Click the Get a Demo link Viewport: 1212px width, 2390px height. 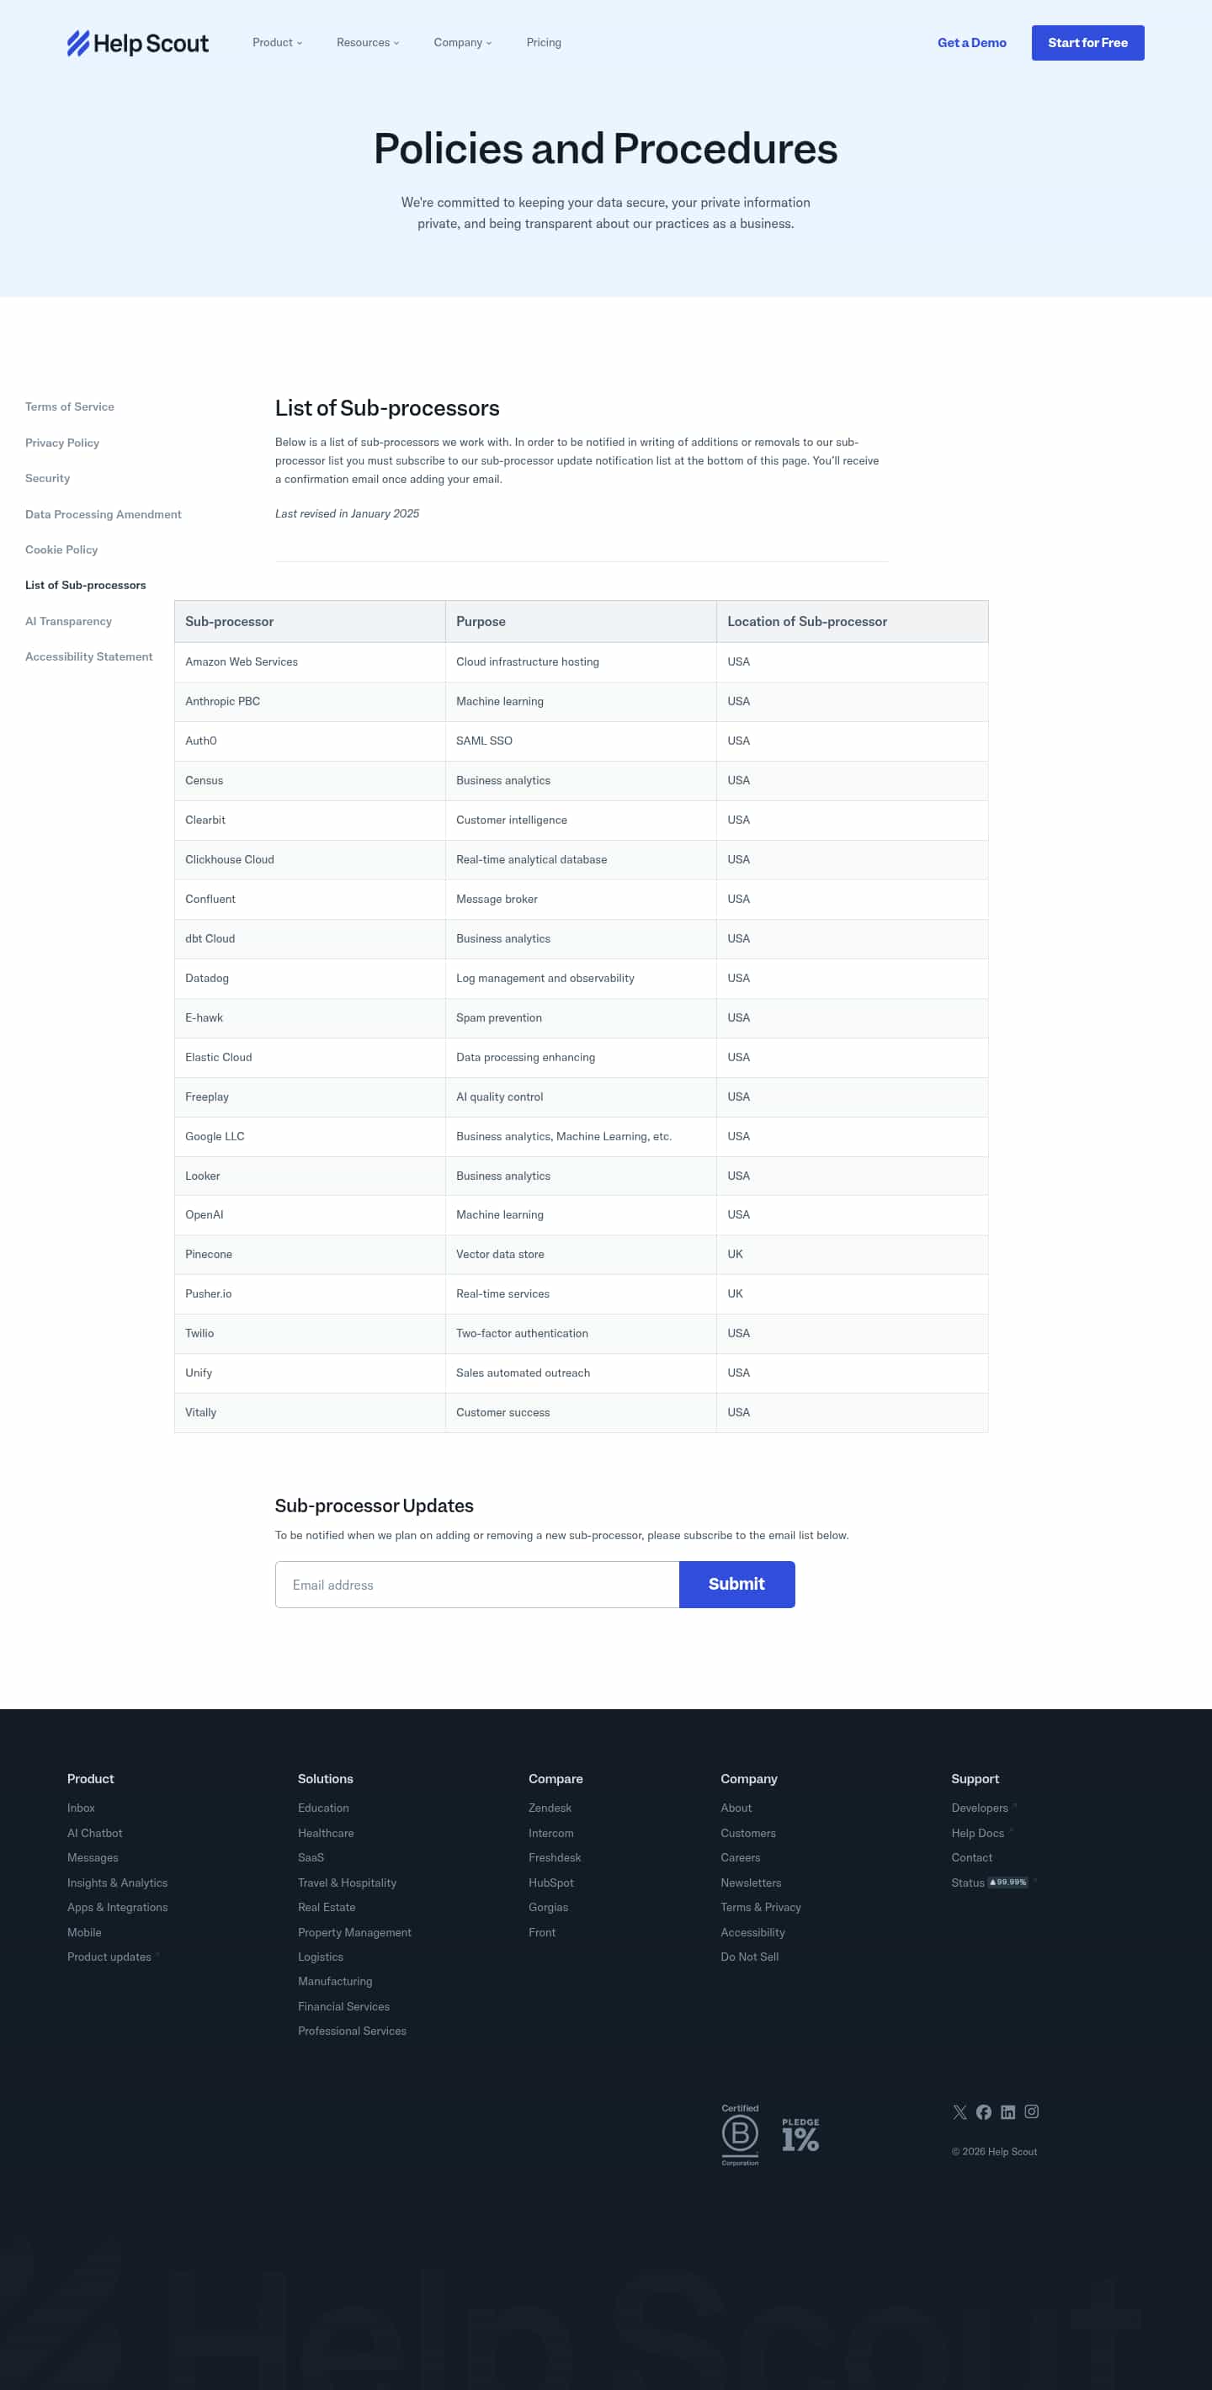tap(970, 43)
